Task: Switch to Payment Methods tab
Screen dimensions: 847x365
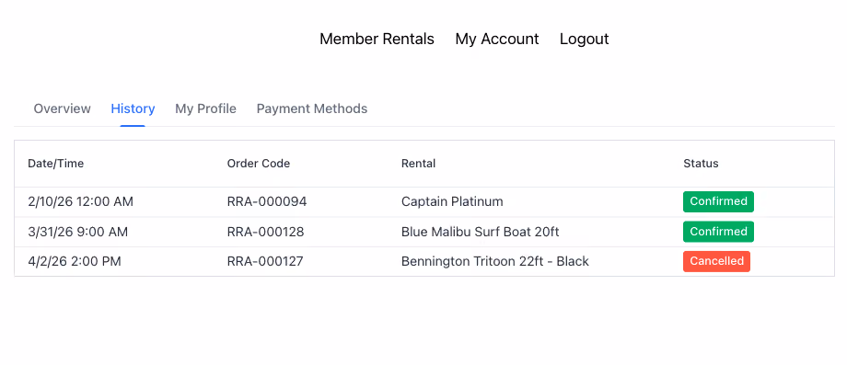Action: pyautogui.click(x=312, y=108)
